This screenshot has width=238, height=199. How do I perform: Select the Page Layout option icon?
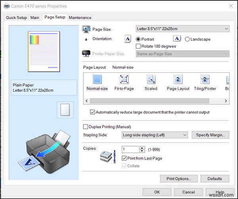[x=178, y=79]
